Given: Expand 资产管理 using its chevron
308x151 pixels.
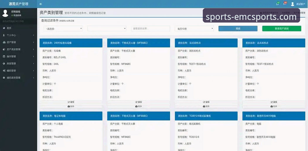Looking at the screenshot, I should point(34,42).
